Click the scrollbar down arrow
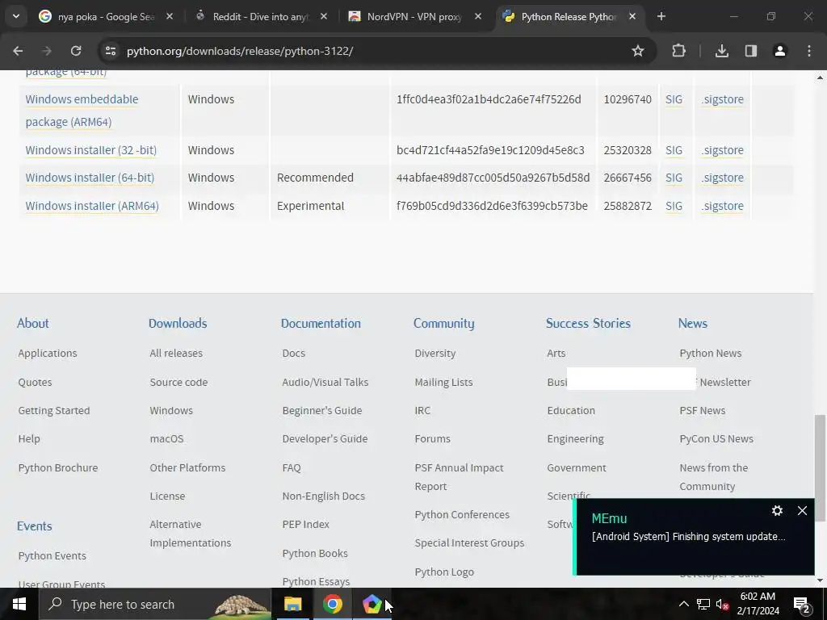 point(820,580)
